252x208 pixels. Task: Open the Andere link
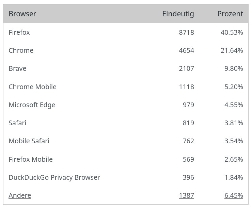pos(20,195)
